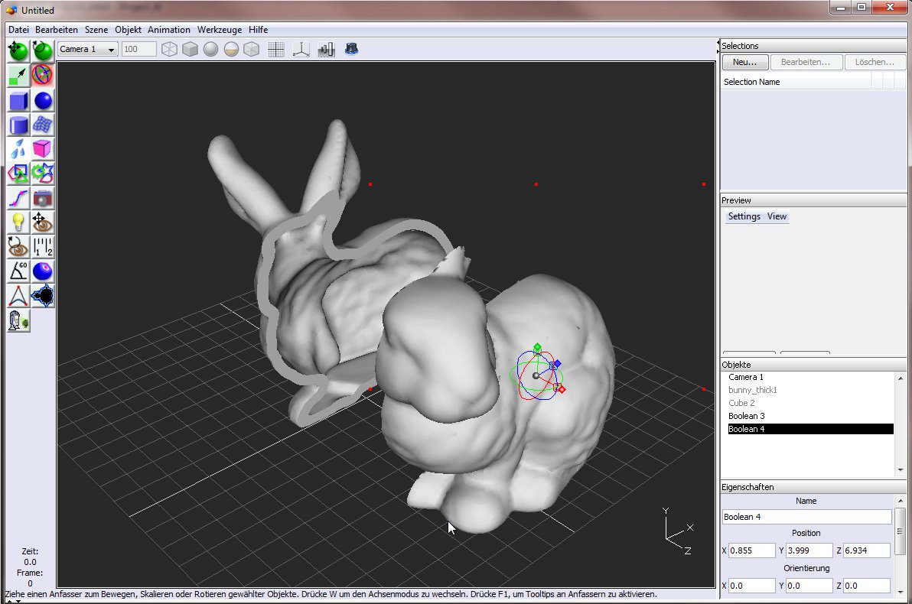The width and height of the screenshot is (912, 604).
Task: Select the Resize Object tool with green square
Action: coord(18,76)
